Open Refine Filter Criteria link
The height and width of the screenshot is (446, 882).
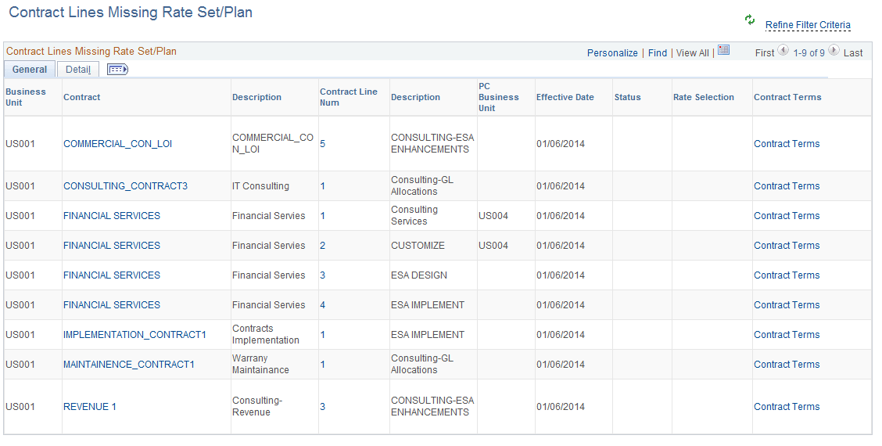click(x=808, y=25)
